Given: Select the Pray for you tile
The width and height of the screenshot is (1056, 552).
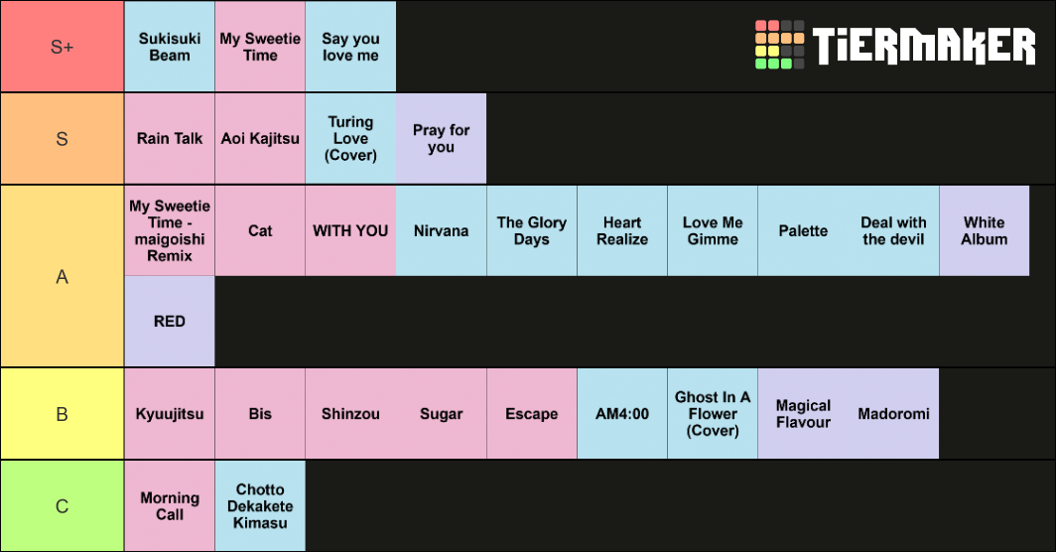Looking at the screenshot, I should click(x=441, y=139).
